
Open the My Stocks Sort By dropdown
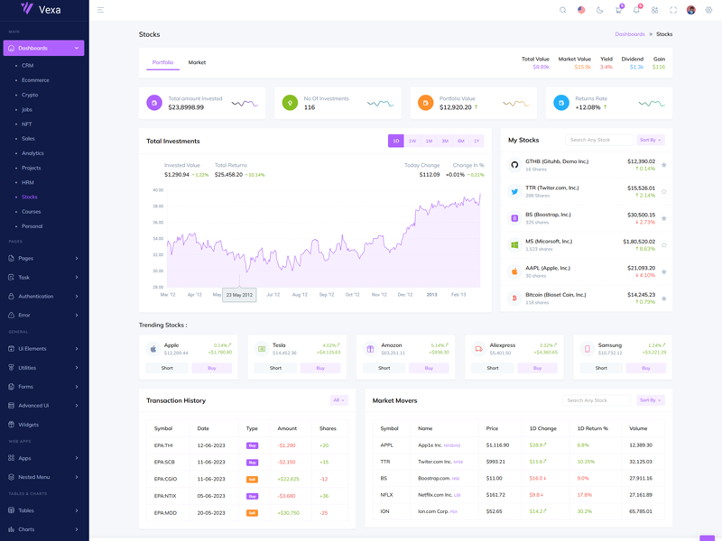tap(650, 141)
